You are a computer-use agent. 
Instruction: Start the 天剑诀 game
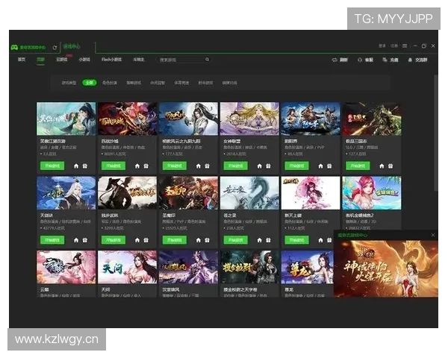point(52,240)
